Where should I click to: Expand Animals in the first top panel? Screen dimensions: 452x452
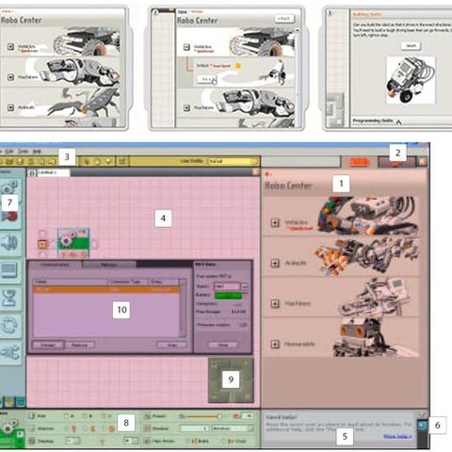[x=10, y=107]
